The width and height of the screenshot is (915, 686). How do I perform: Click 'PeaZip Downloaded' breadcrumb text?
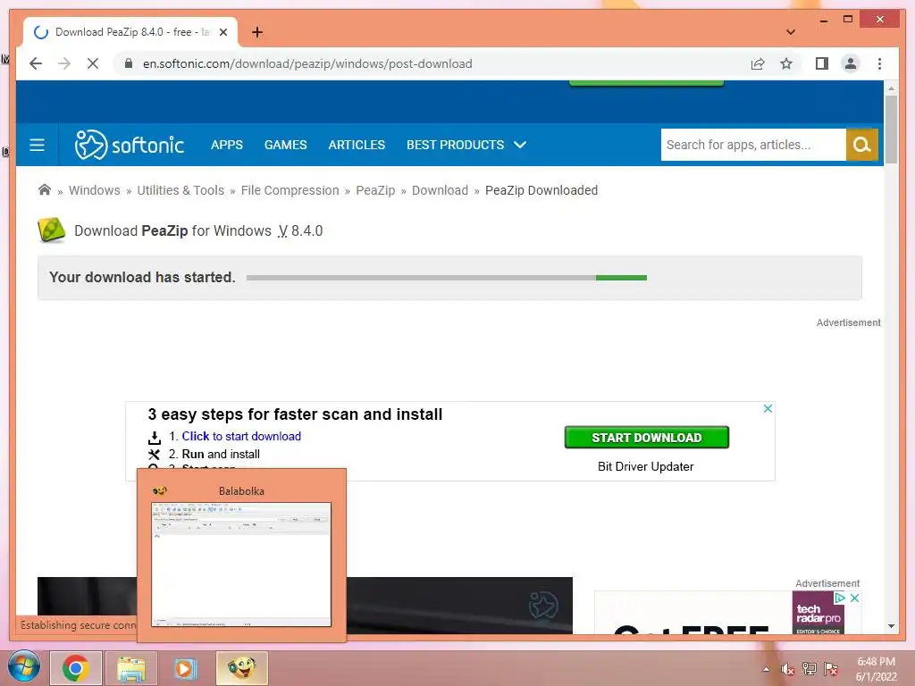pyautogui.click(x=541, y=190)
